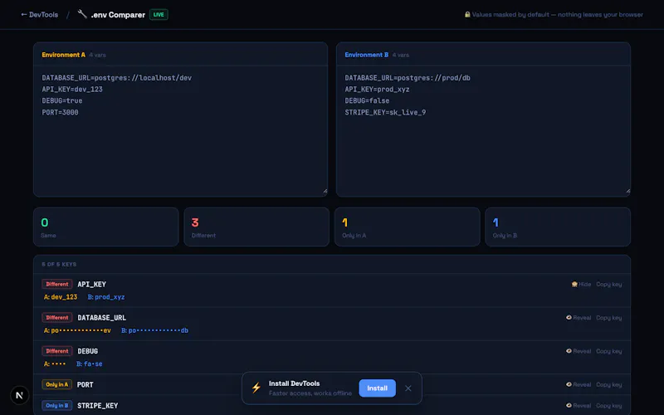Copy key for PORT row
Image resolution: width=664 pixels, height=415 pixels.
click(609, 384)
